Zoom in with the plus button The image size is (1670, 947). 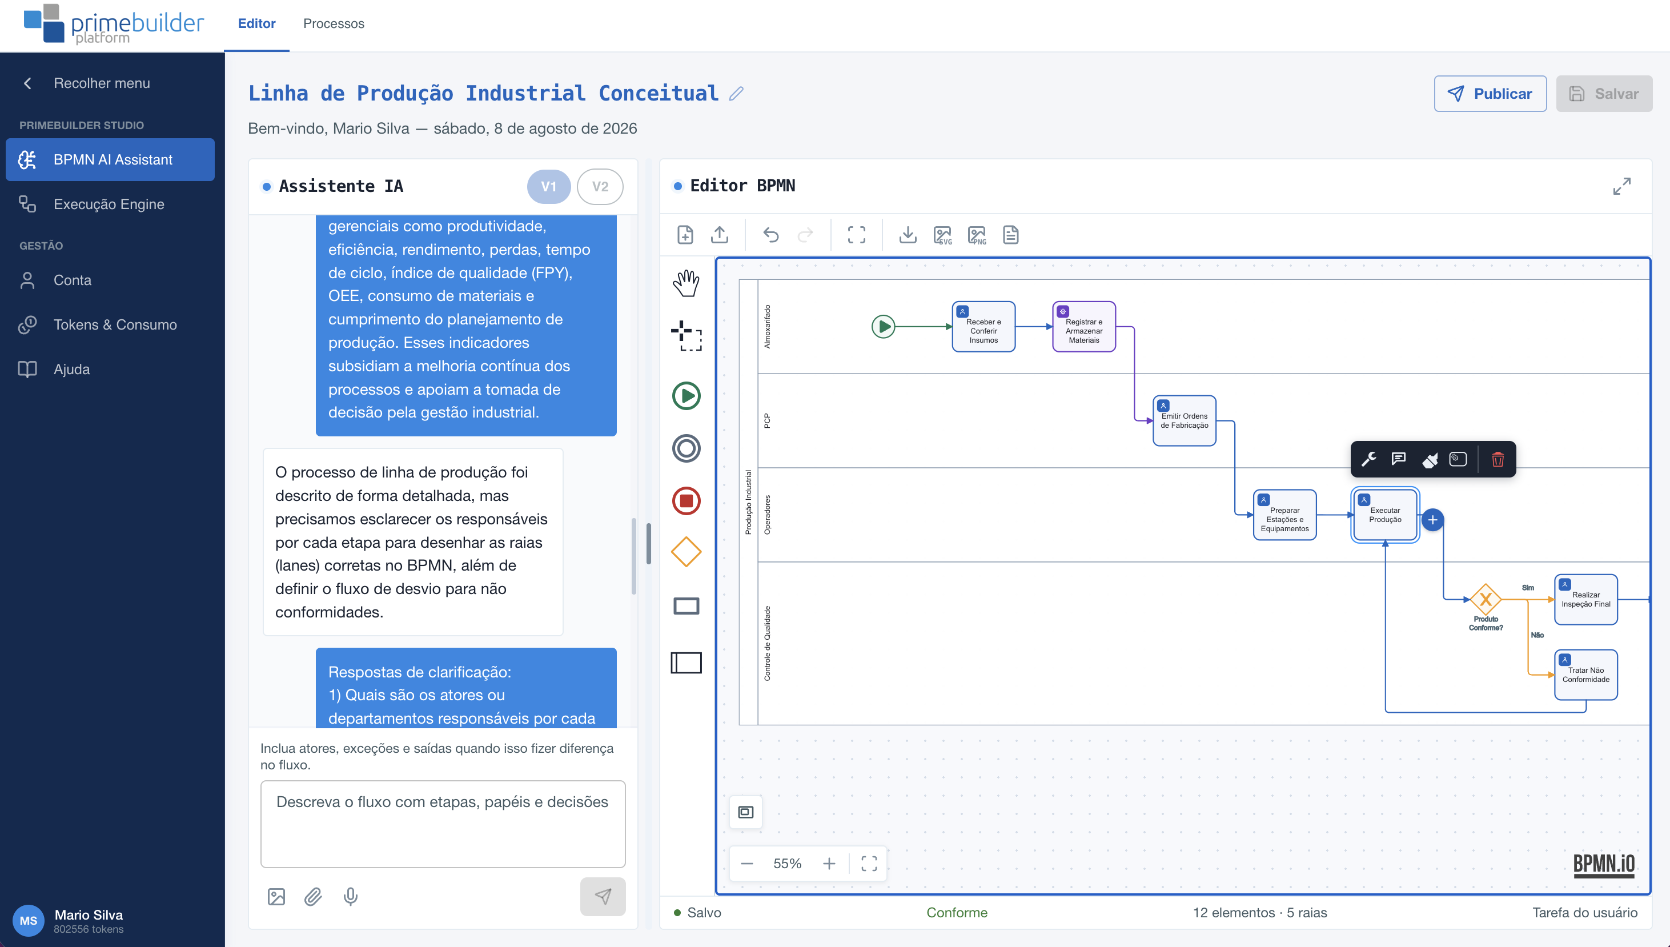click(x=829, y=864)
